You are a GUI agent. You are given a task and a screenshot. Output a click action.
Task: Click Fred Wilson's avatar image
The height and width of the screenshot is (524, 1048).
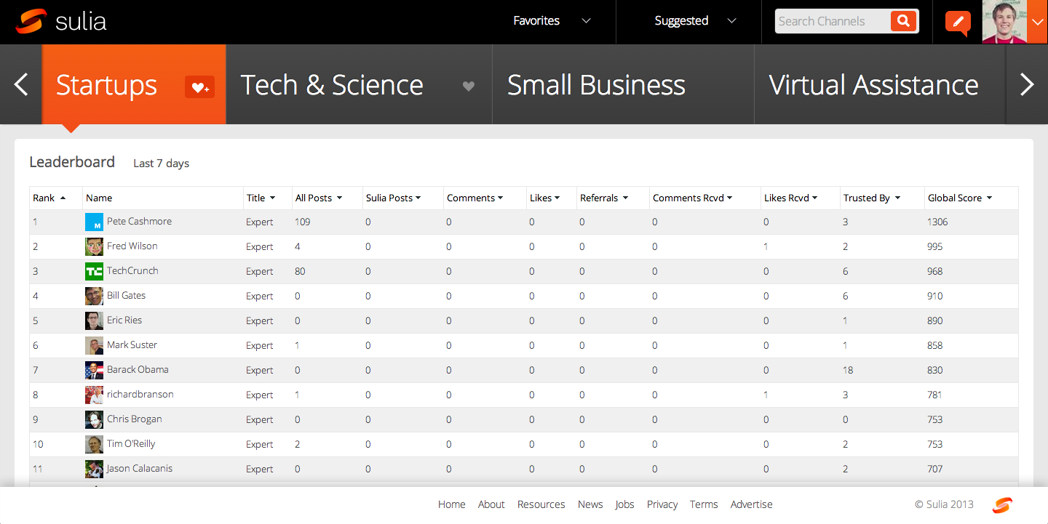click(94, 246)
